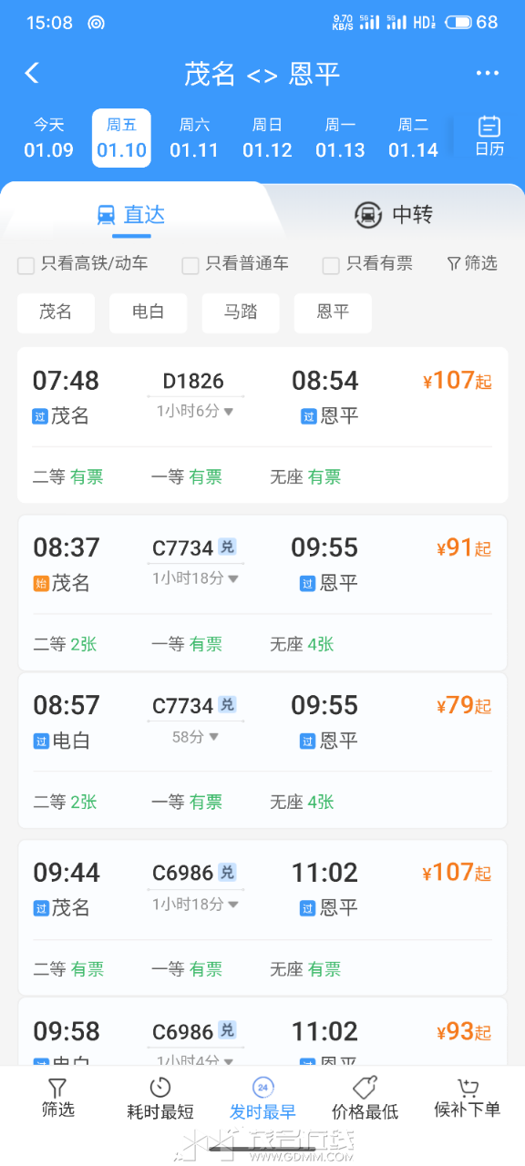This screenshot has height=1166, width=525.
Task: Expand C6986 1小时18分 stops arrow
Action: tap(232, 905)
